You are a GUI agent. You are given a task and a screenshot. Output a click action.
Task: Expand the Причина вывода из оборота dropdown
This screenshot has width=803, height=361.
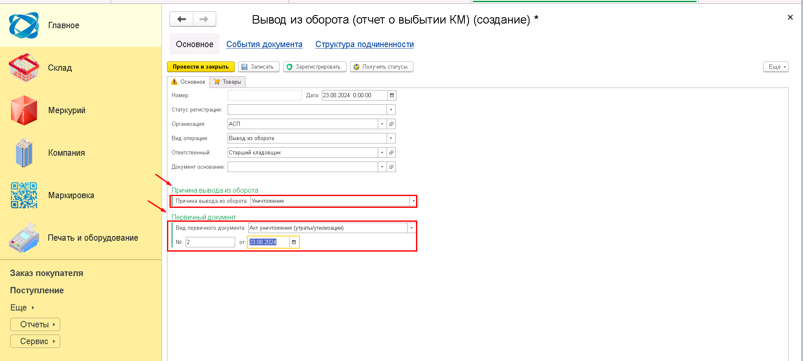pos(413,201)
